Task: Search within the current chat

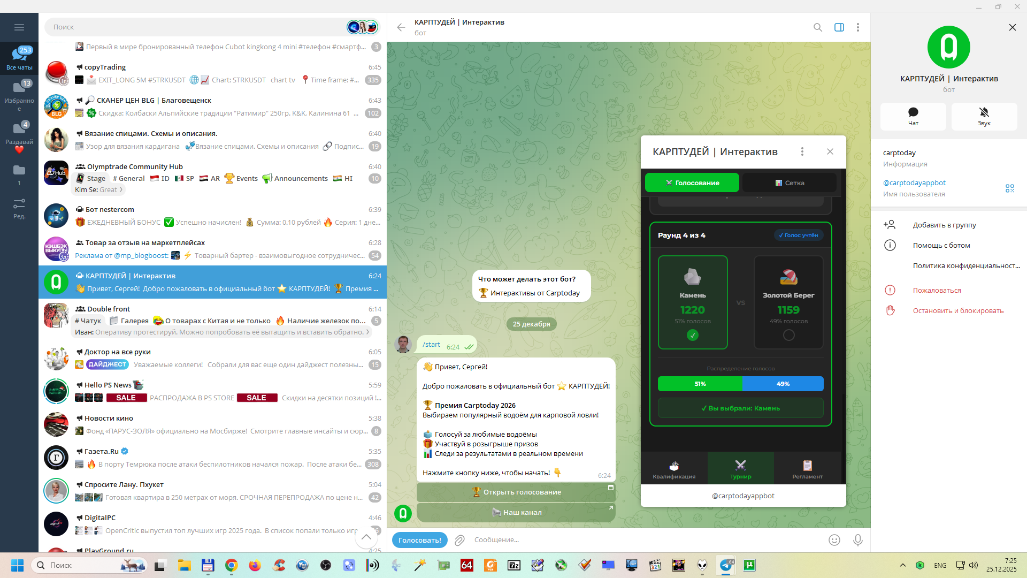Action: coord(817,27)
